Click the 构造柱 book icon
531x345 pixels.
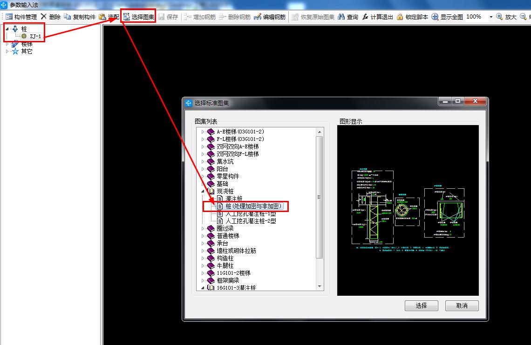211,258
